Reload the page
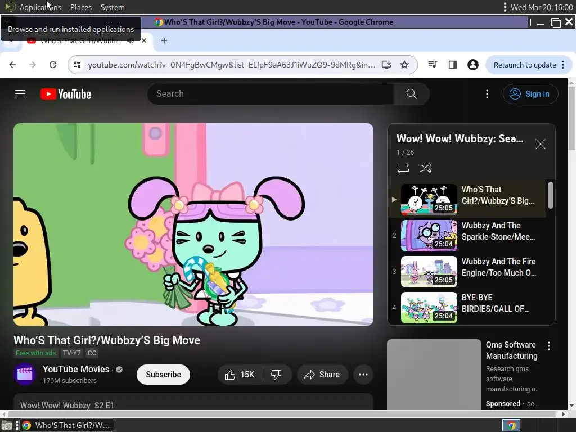 point(53,65)
